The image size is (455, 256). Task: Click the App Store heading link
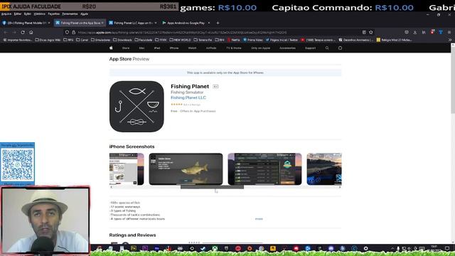(120, 59)
